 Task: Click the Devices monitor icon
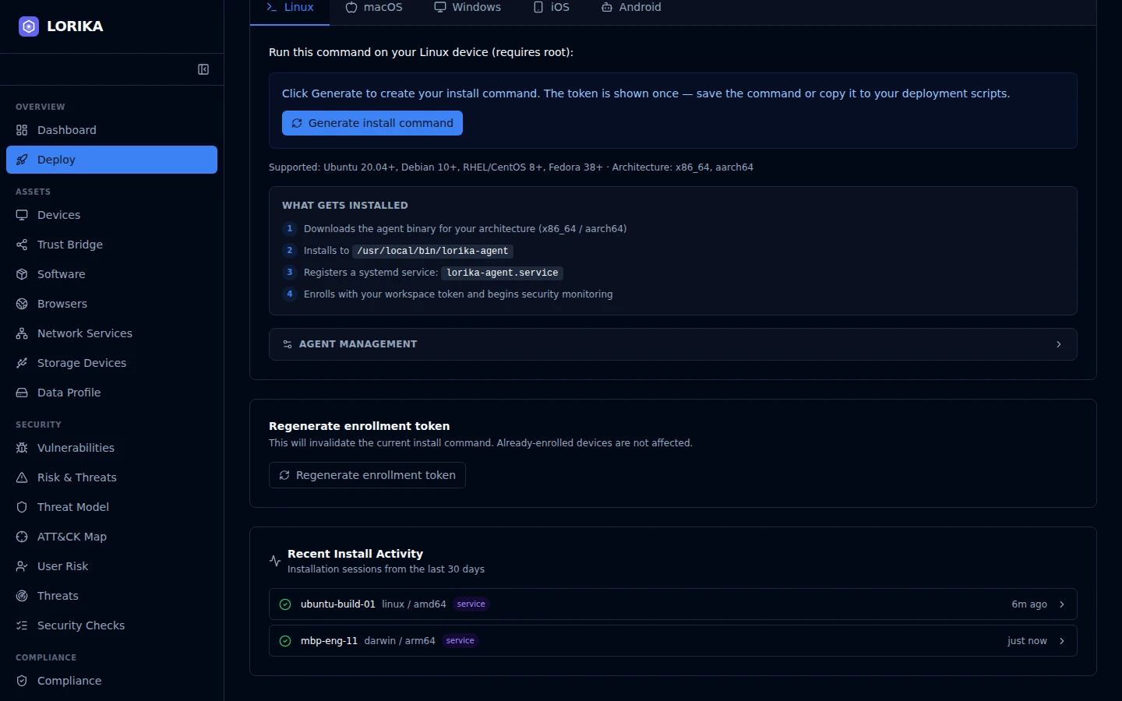point(22,215)
